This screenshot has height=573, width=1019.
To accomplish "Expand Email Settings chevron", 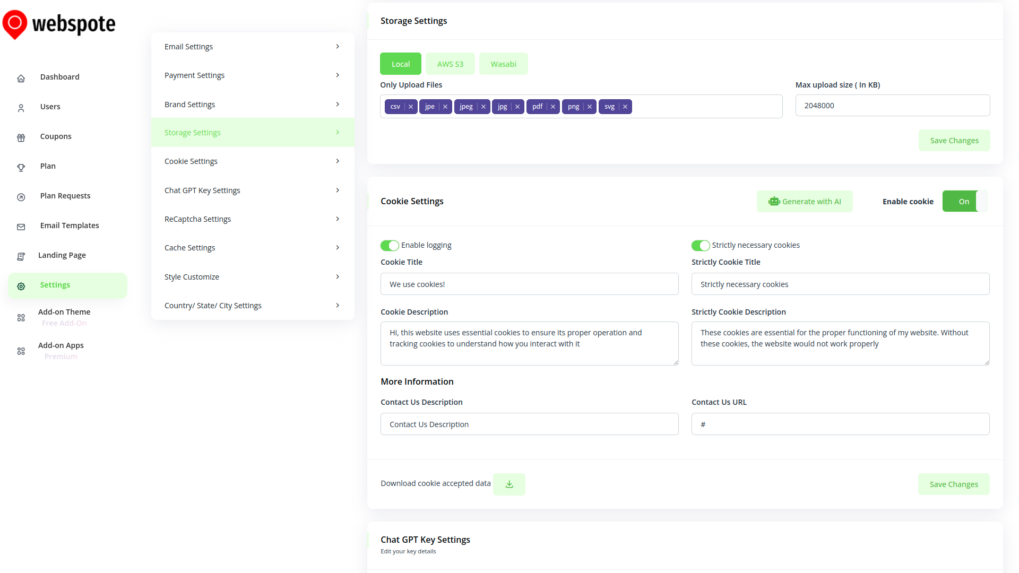I will pos(338,47).
